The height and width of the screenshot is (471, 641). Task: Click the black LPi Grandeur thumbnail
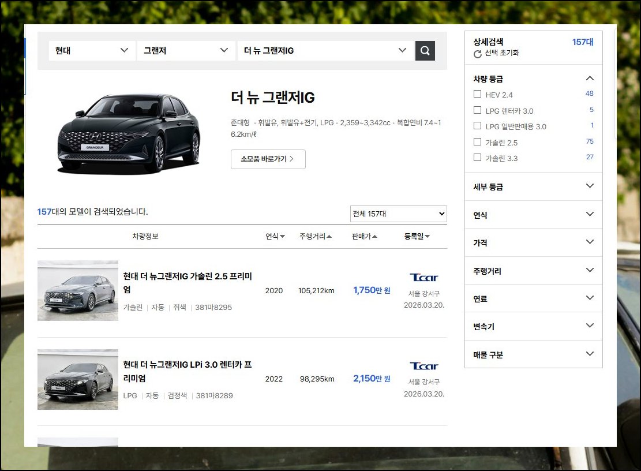(x=78, y=379)
